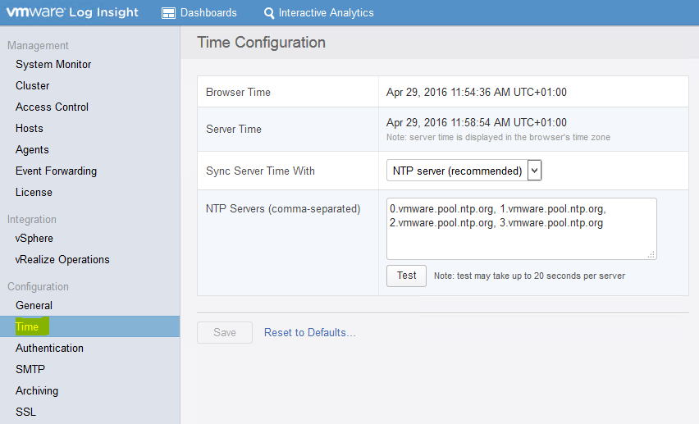Open System Monitor in sidebar

(53, 64)
